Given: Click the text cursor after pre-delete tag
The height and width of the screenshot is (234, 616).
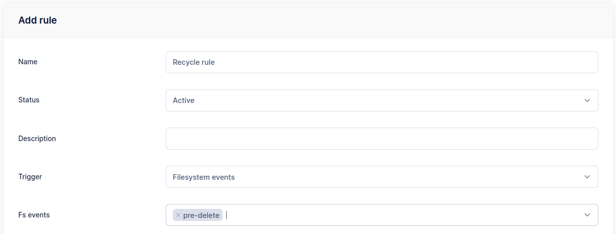Looking at the screenshot, I should point(227,215).
